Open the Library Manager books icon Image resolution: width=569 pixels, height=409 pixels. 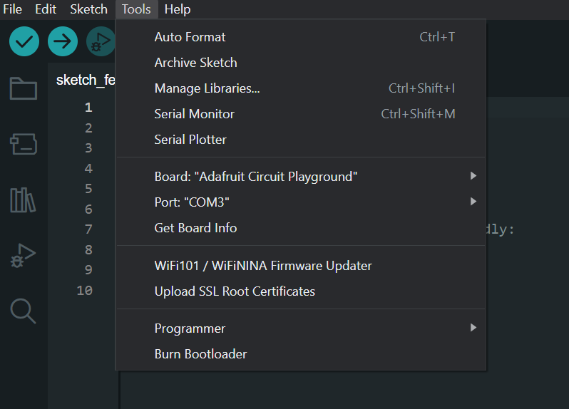[23, 200]
